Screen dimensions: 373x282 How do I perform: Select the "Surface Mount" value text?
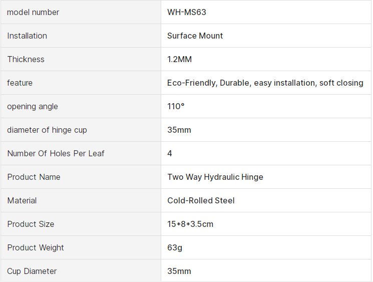(195, 36)
